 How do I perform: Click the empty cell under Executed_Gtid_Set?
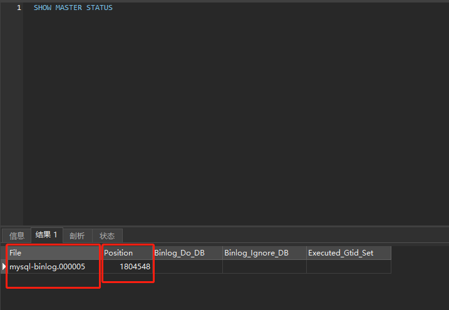(x=348, y=267)
